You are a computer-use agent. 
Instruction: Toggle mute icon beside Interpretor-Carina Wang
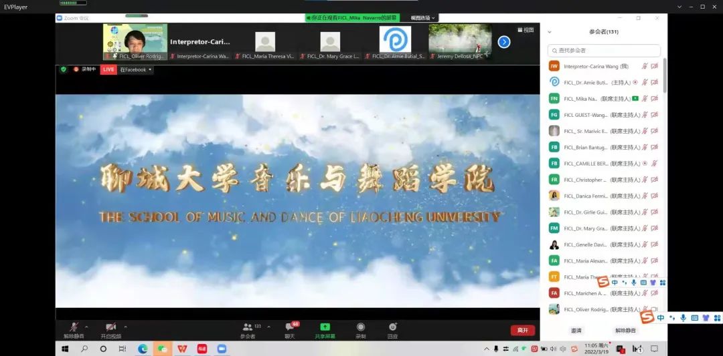click(645, 66)
